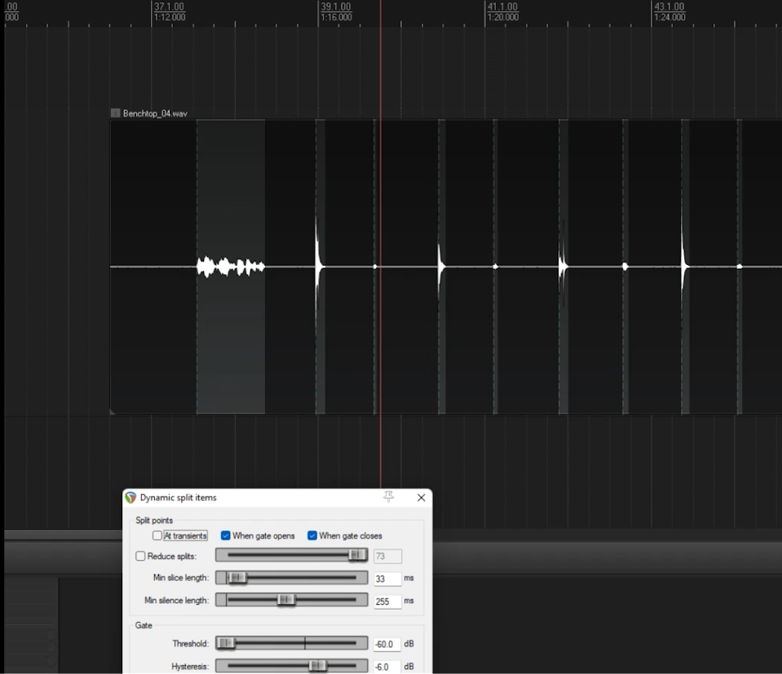Uncheck When gate opens option

point(226,535)
